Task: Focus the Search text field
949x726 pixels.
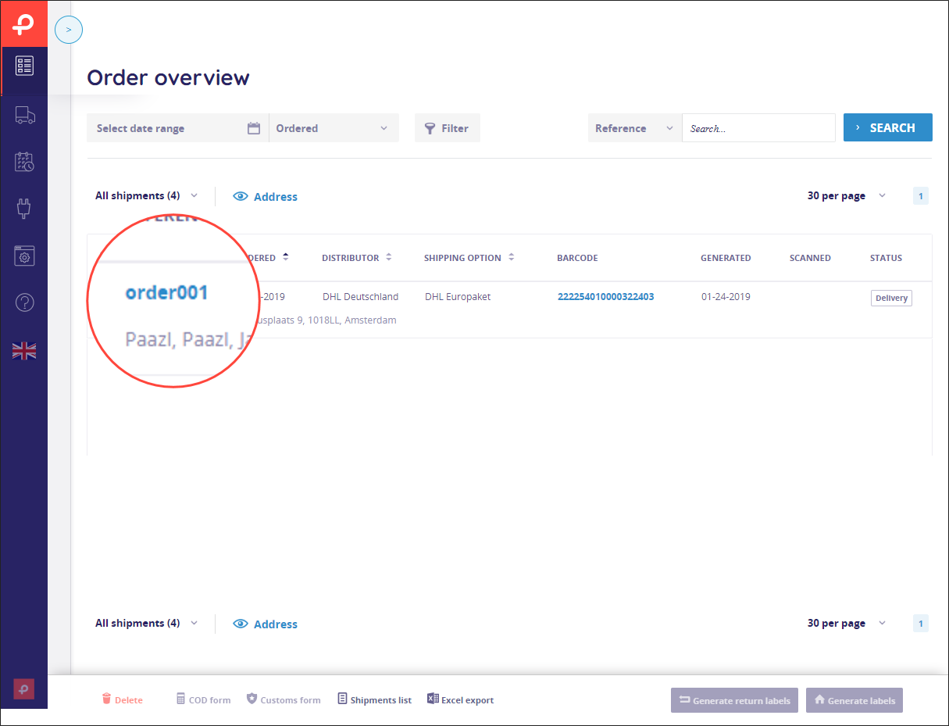Action: [x=758, y=128]
